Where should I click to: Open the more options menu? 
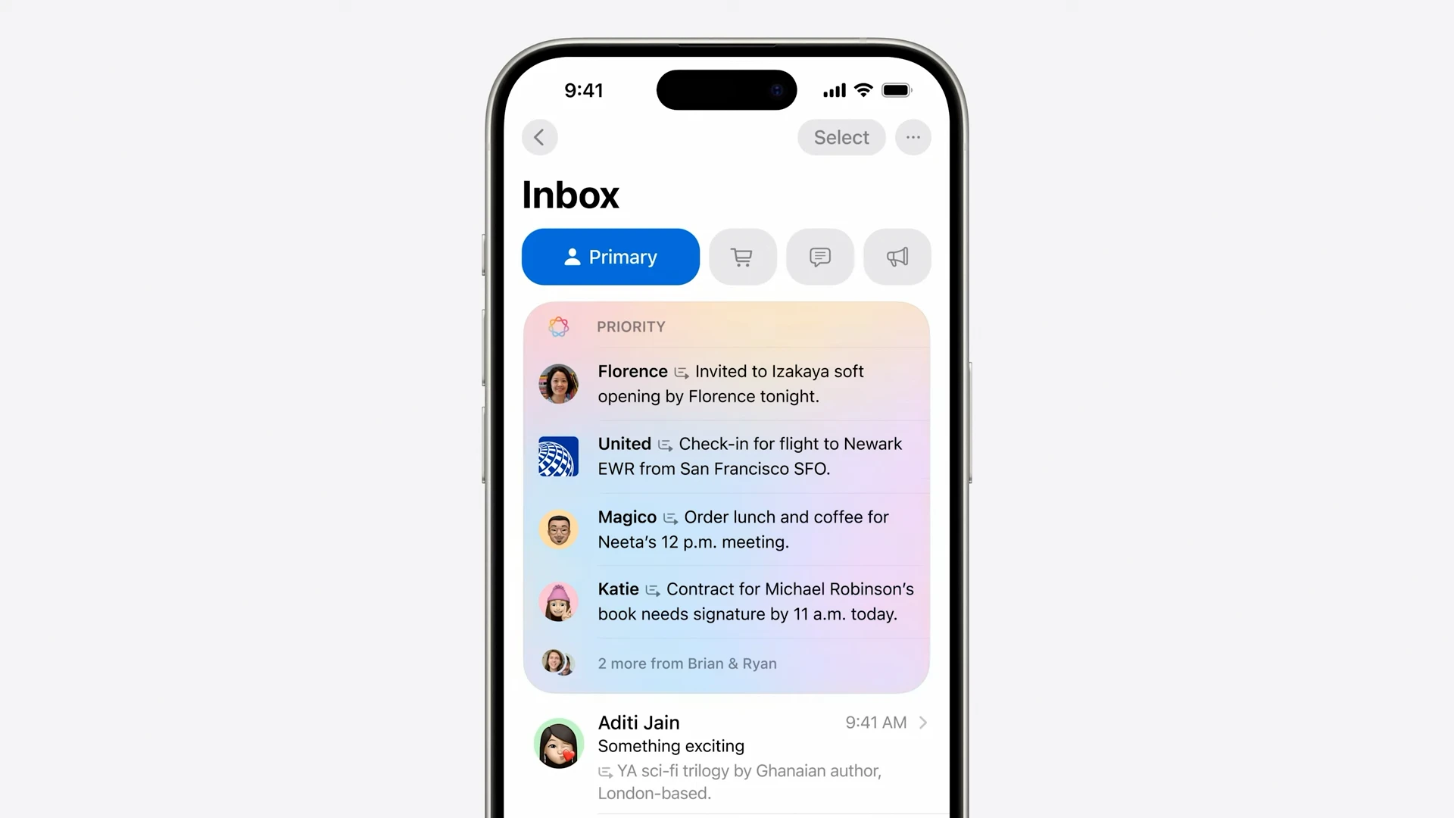(913, 138)
